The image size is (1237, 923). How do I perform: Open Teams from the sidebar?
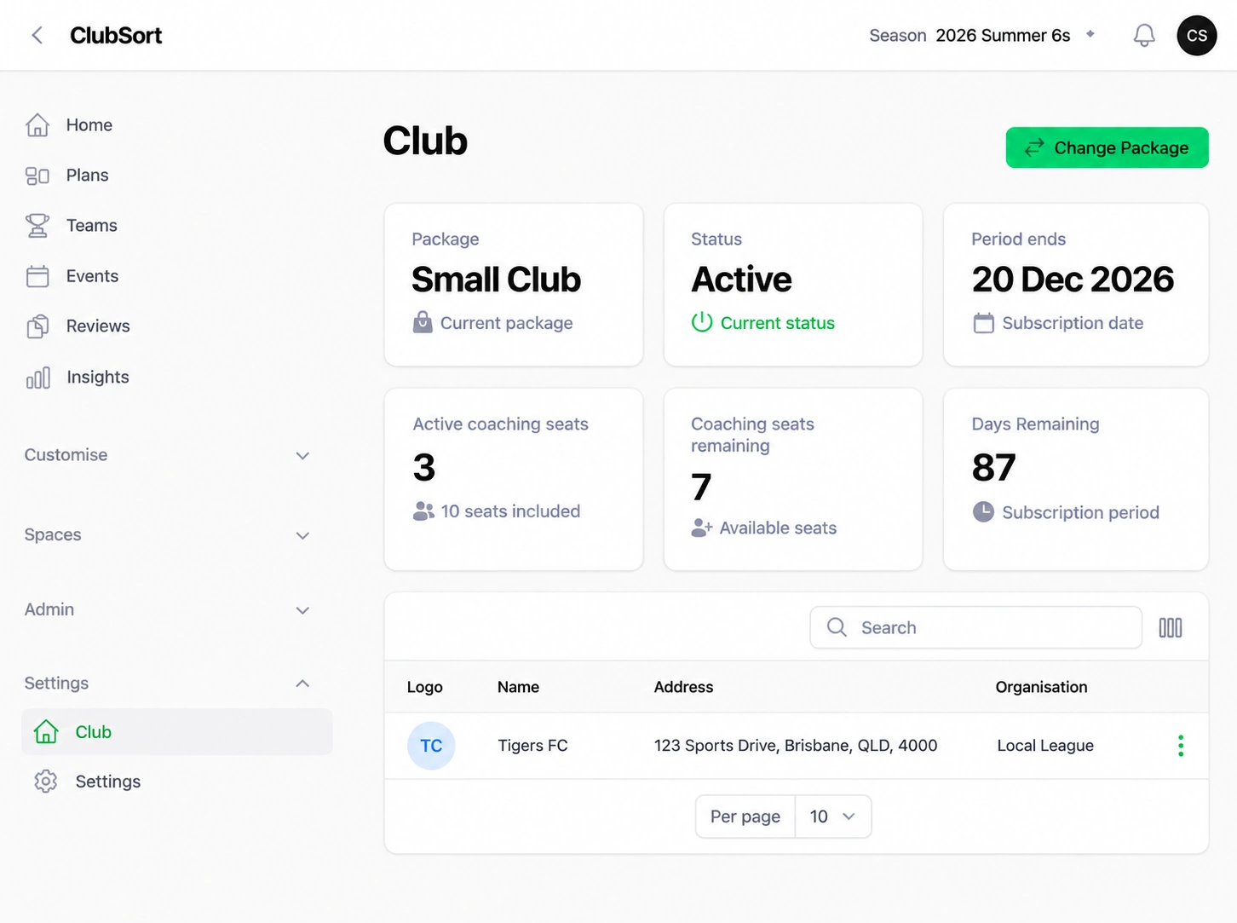click(x=92, y=226)
